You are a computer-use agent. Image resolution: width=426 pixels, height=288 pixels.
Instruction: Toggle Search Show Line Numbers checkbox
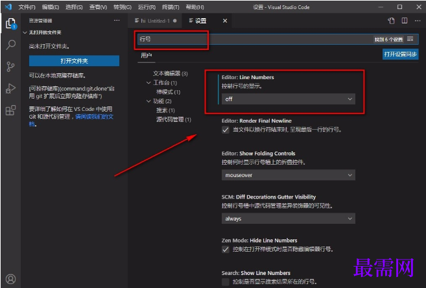226,282
